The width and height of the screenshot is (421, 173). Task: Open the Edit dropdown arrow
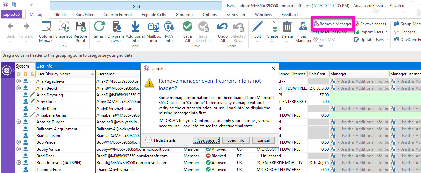click(x=258, y=42)
